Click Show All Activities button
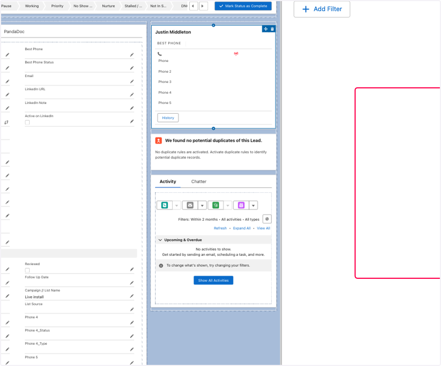441x366 pixels. point(214,280)
